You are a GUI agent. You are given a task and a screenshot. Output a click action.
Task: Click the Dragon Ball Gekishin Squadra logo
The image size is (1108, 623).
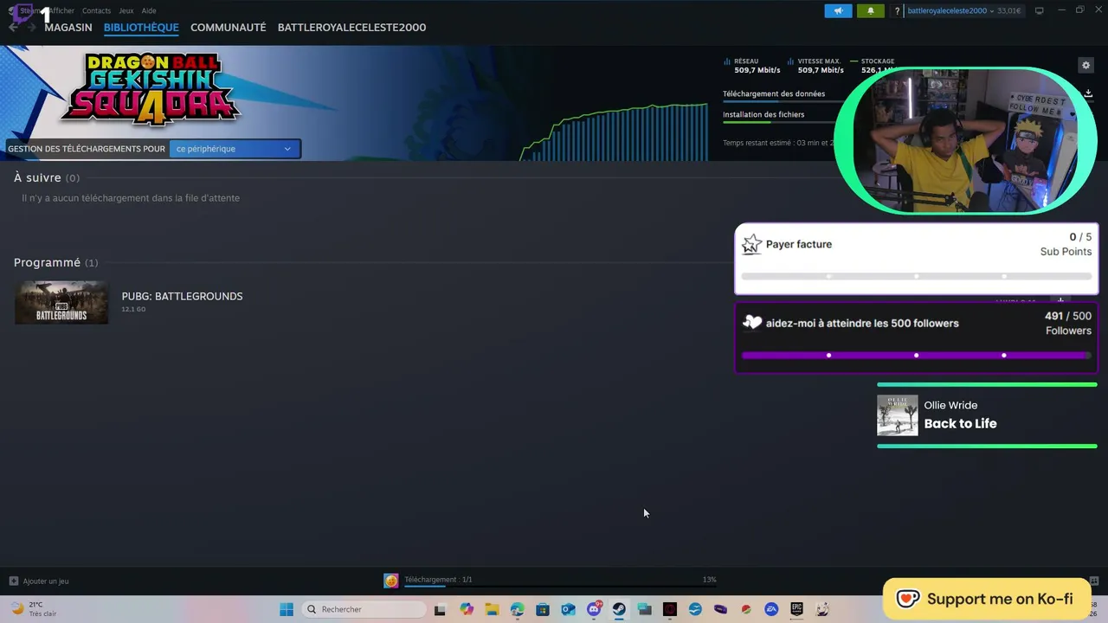point(151,90)
